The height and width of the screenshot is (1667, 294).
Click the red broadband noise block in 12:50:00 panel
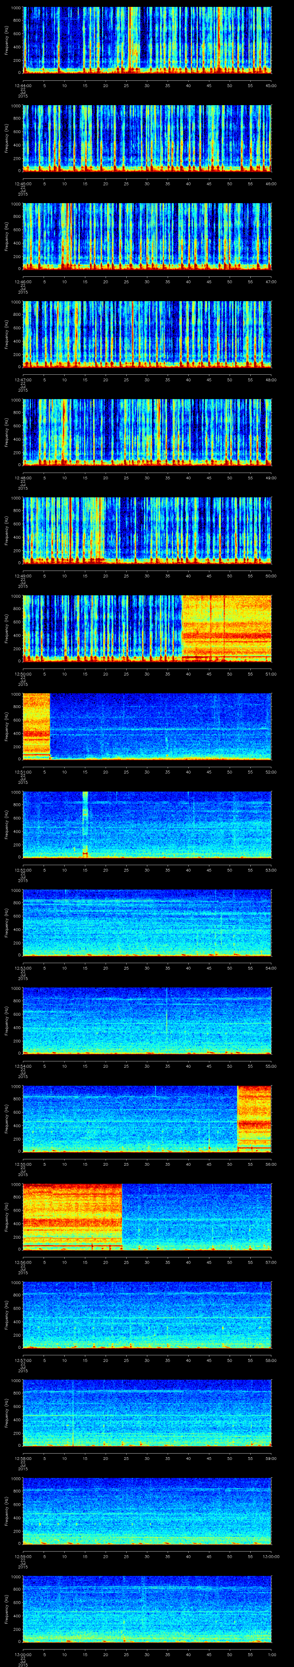click(227, 628)
